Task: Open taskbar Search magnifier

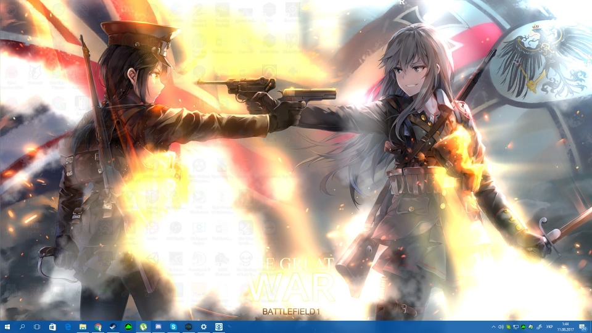Action: pos(22,327)
